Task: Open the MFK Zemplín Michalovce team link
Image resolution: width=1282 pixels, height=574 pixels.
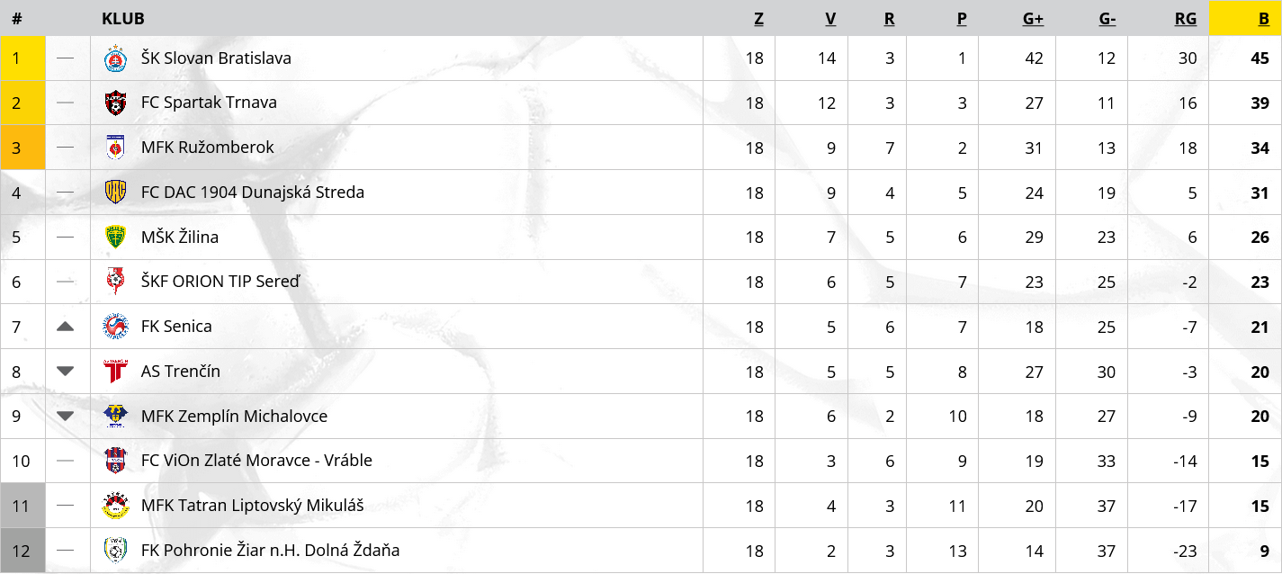Action: [234, 417]
